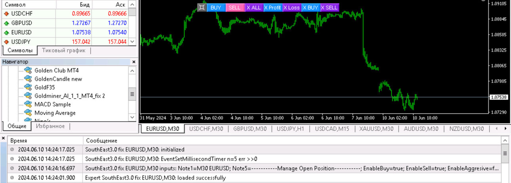Image resolution: width=511 pixels, height=183 pixels.
Task: Click the GBPUSD bid value 1.27267
Action: (x=81, y=23)
